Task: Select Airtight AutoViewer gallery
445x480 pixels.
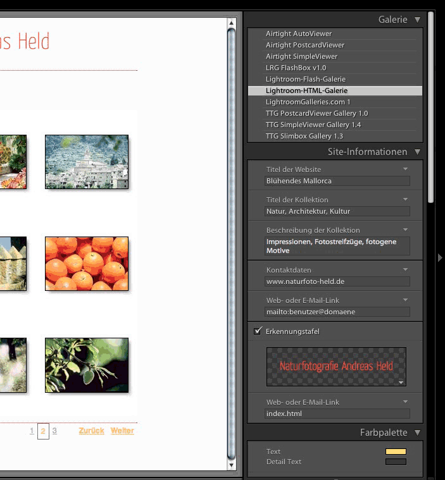Action: [x=335, y=34]
